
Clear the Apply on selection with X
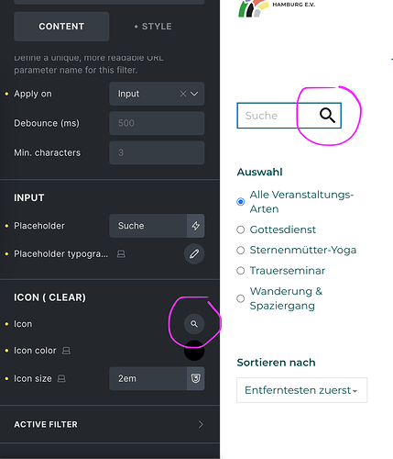coord(183,94)
